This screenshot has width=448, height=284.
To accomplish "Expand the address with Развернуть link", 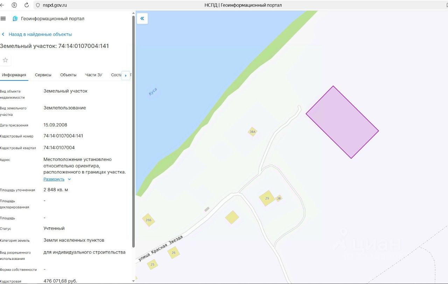I will [x=54, y=179].
